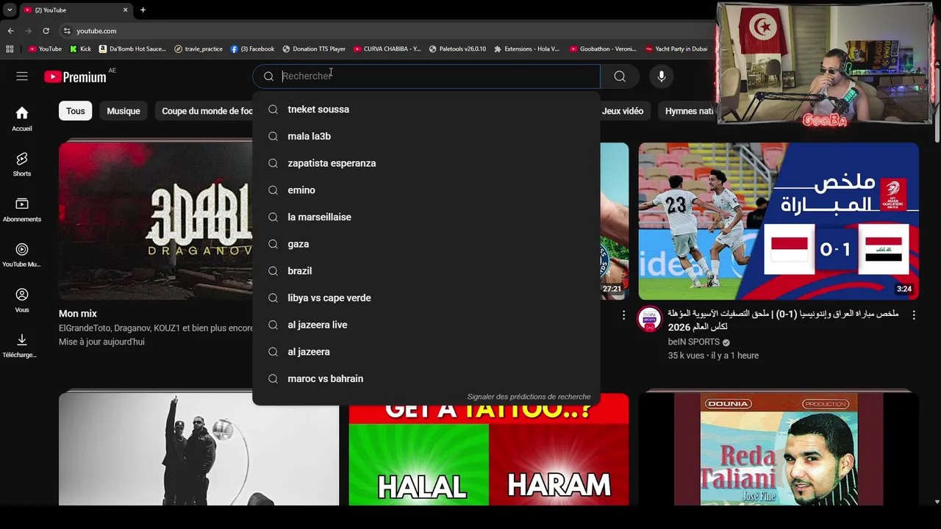The width and height of the screenshot is (941, 529).
Task: Choose suggestion 'brazil'
Action: pyautogui.click(x=426, y=271)
